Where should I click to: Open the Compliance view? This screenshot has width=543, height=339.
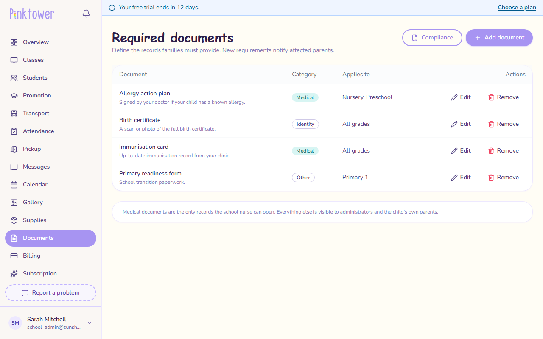[x=432, y=38]
